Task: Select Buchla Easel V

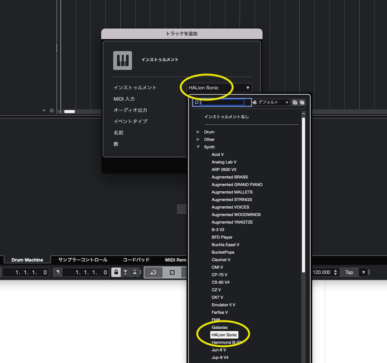Action: point(225,245)
